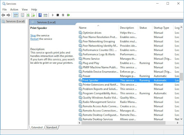Image resolution: width=184 pixels, height=135 pixels.
Task: Stop the service with the square icon
Action: point(58,15)
